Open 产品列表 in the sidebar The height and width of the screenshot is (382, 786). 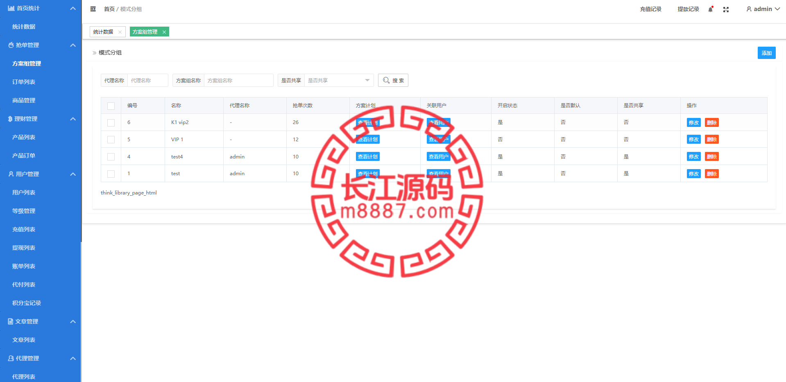24,137
